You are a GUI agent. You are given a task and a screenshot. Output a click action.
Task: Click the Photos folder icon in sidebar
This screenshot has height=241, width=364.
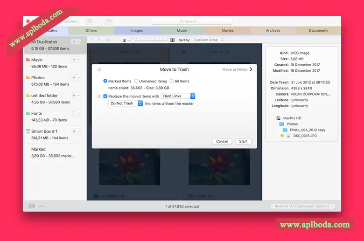tap(28, 78)
